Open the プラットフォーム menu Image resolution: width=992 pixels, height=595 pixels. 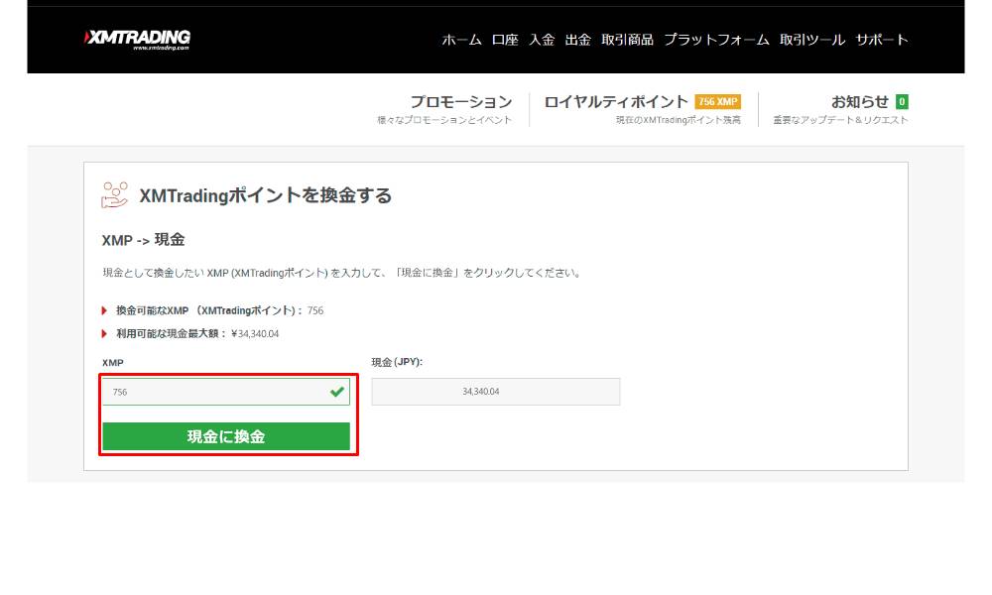coord(714,42)
